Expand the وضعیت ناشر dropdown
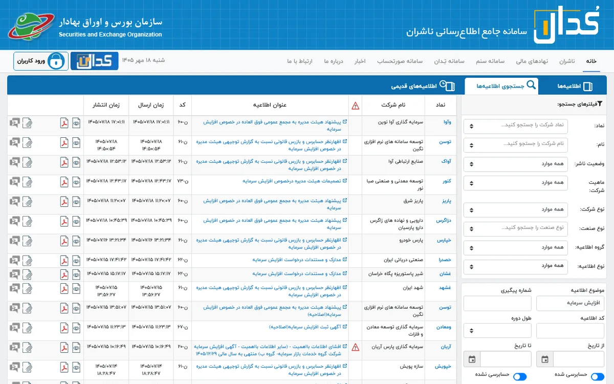This screenshot has width=614, height=384. pos(516,164)
